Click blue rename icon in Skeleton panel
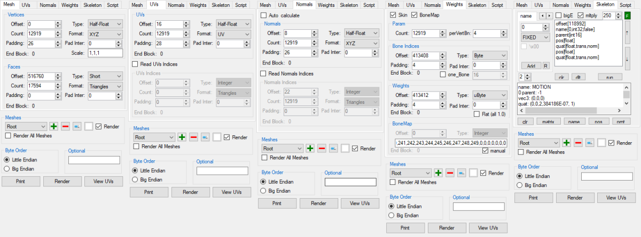The width and height of the screenshot is (641, 237). pos(590,143)
